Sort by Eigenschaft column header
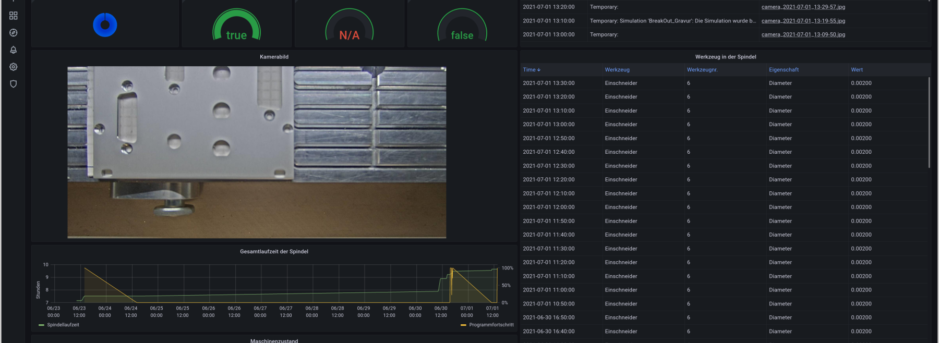 tap(784, 70)
